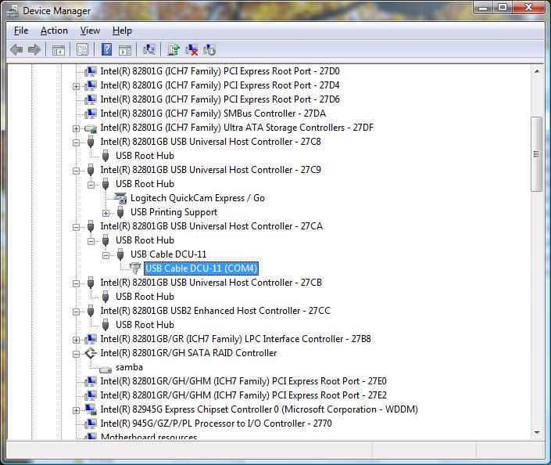Click the samba disk drive icon

(105, 369)
